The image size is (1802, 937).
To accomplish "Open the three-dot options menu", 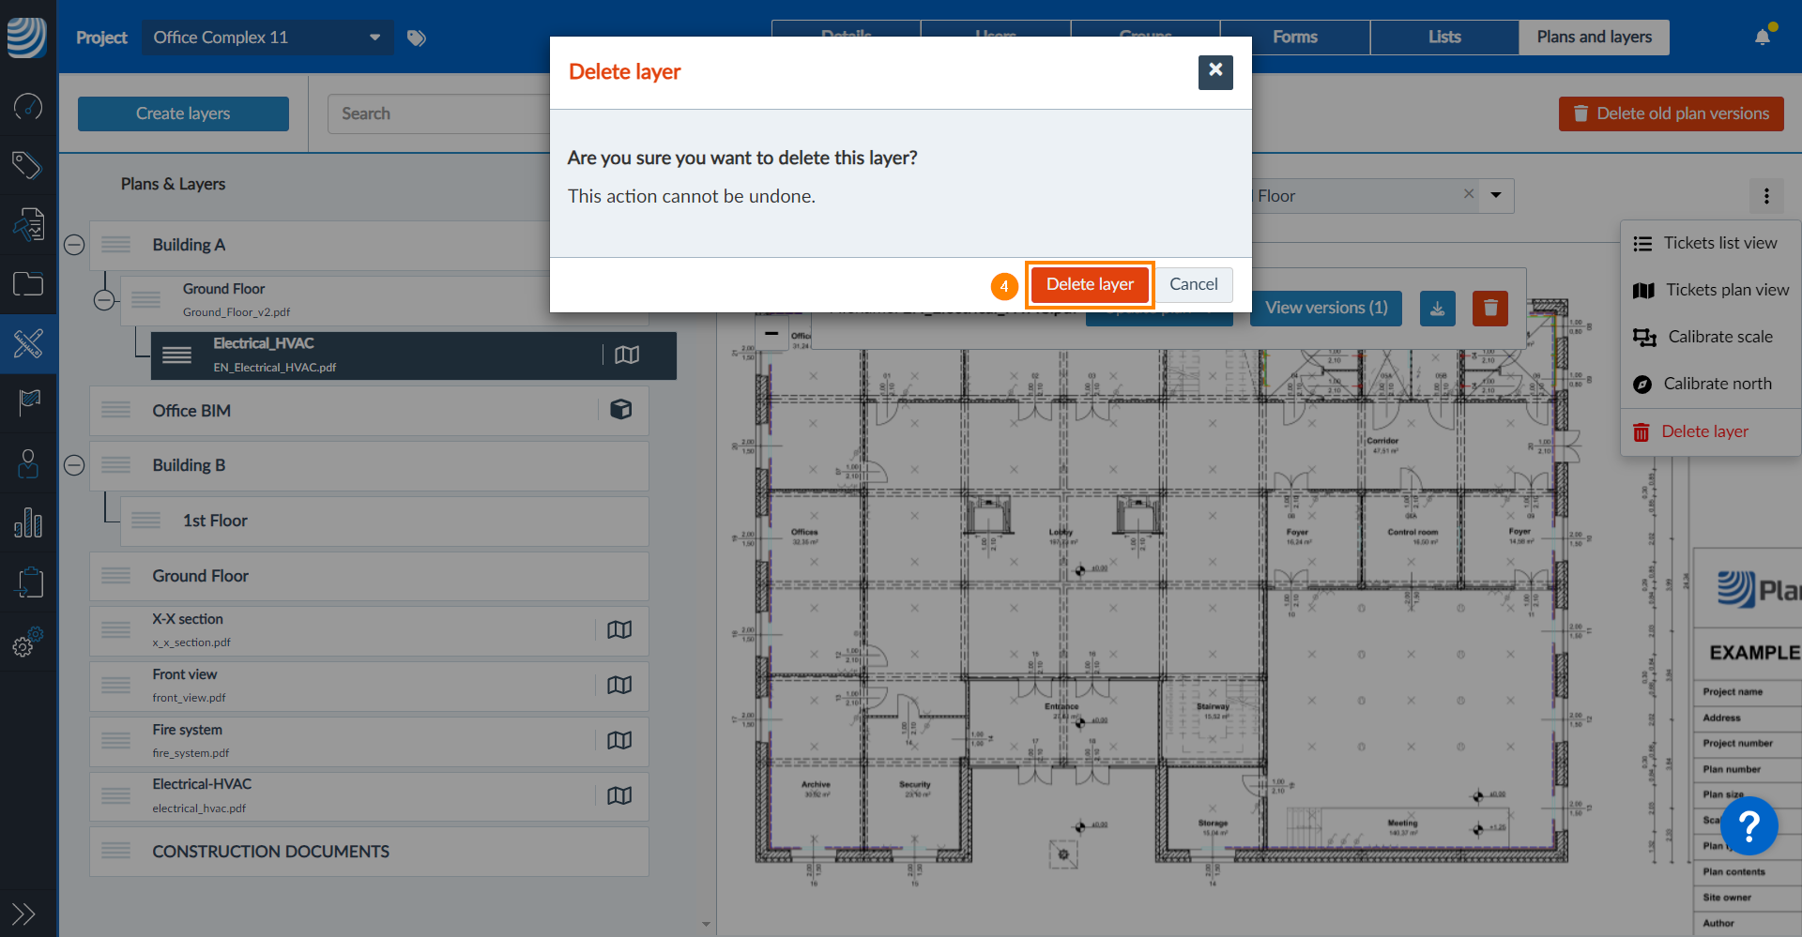I will click(x=1766, y=196).
